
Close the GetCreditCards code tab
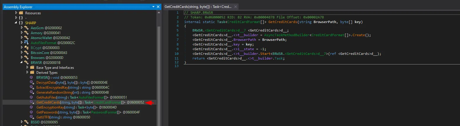[236, 6]
